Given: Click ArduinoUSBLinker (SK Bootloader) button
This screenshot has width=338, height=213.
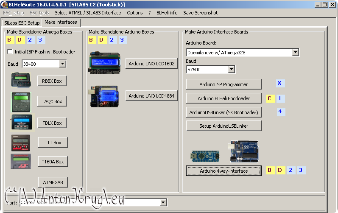Looking at the screenshot, I should click(x=224, y=112).
